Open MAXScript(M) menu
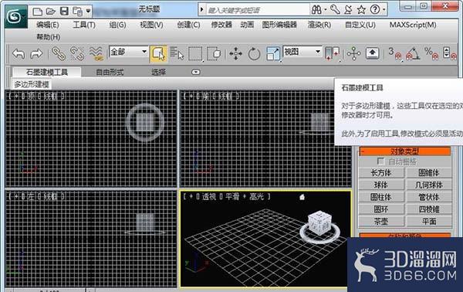Screen dimensions: 463x292 413,25
